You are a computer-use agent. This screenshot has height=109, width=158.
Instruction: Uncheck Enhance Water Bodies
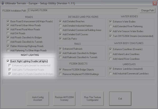click(x=111, y=21)
